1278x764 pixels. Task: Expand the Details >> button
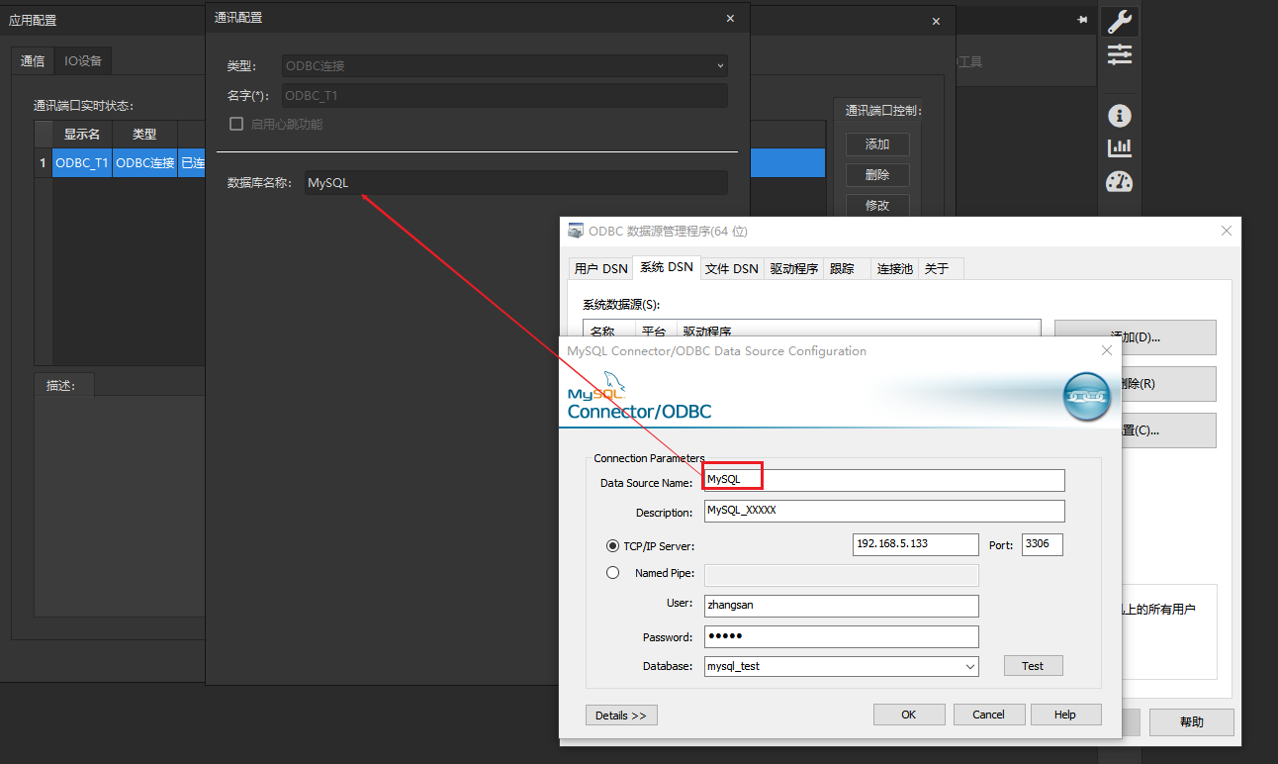621,716
